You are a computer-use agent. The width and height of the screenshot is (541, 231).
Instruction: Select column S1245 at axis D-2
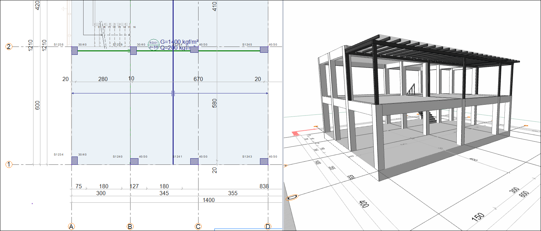tap(264, 50)
